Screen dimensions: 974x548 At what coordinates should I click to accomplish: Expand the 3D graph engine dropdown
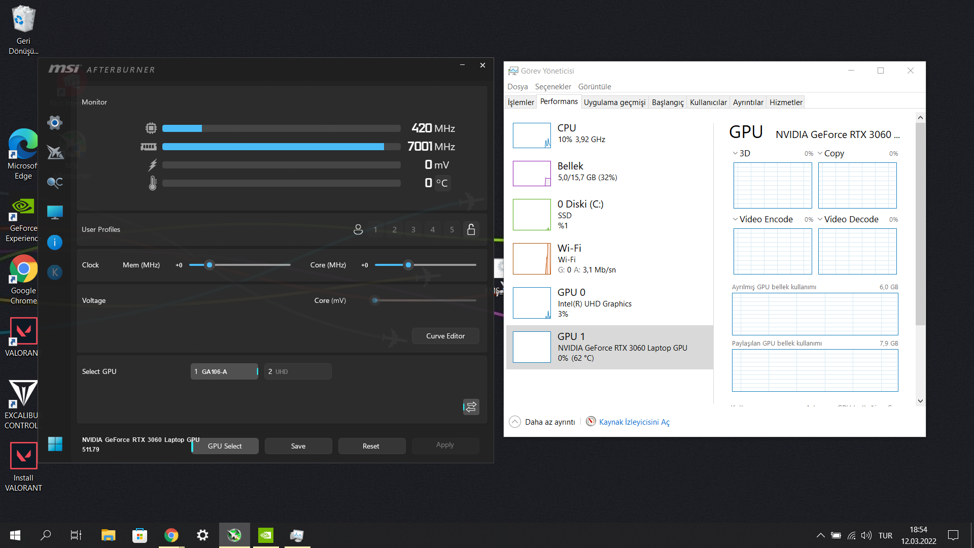(x=735, y=153)
